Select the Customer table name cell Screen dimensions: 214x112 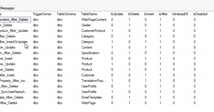[94, 75]
